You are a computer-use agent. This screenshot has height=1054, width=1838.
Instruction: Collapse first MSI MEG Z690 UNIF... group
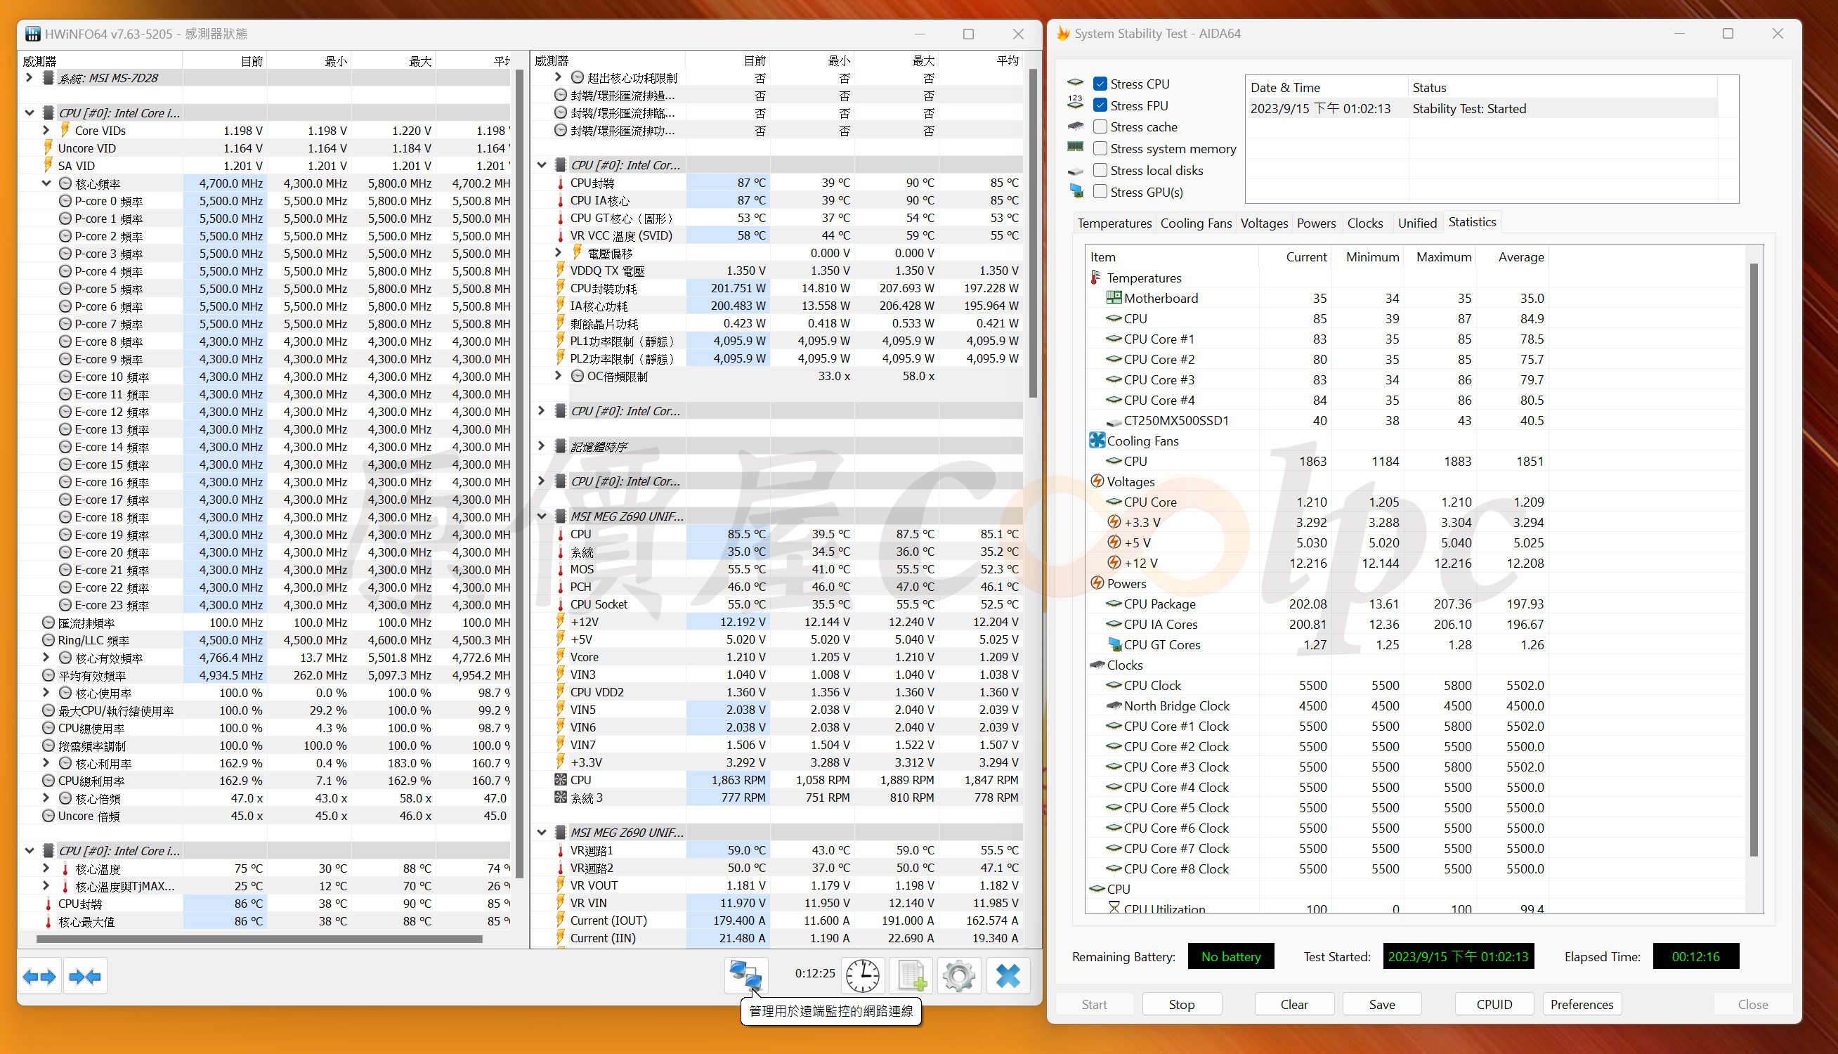541,516
